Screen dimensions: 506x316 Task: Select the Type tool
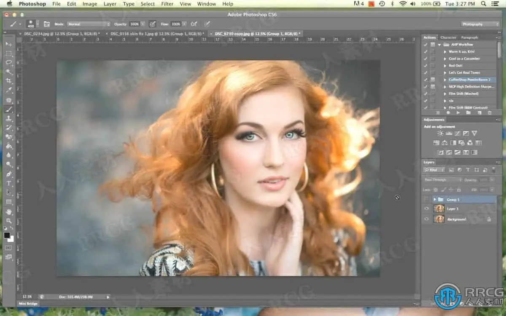(x=9, y=183)
